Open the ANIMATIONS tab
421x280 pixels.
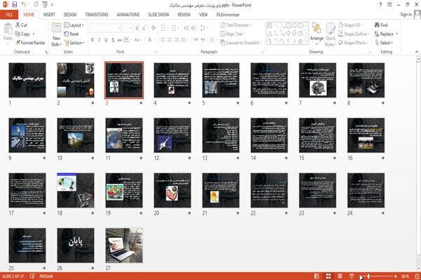coord(128,15)
